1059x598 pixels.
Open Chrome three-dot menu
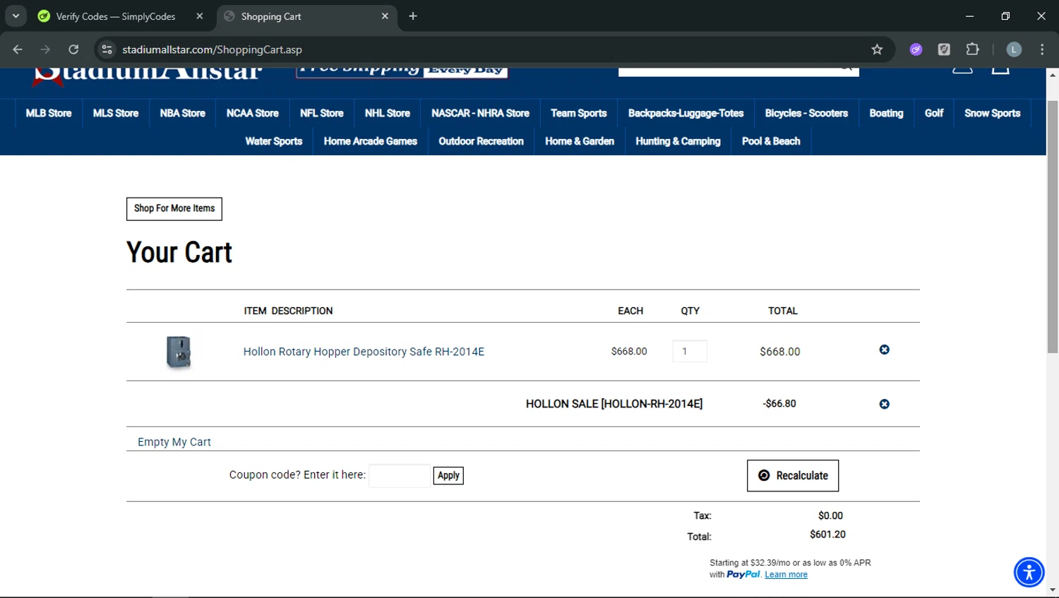pyautogui.click(x=1042, y=49)
